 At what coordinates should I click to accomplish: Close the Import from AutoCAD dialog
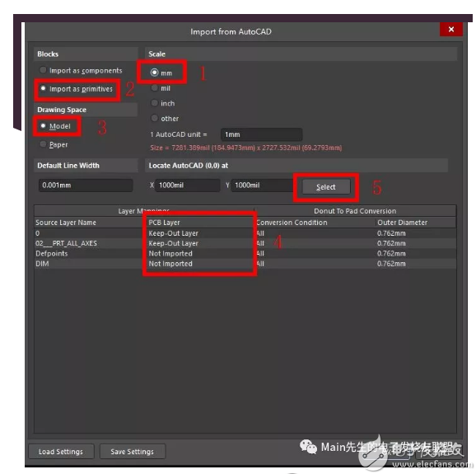click(x=451, y=29)
